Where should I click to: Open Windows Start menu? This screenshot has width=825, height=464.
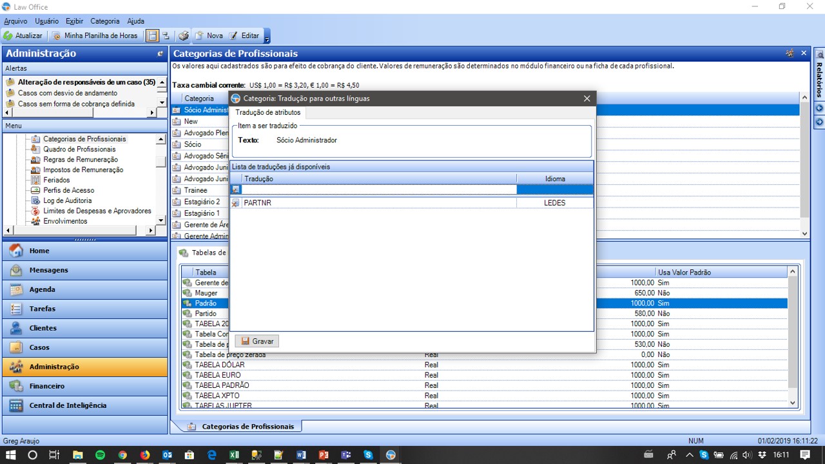[10, 455]
